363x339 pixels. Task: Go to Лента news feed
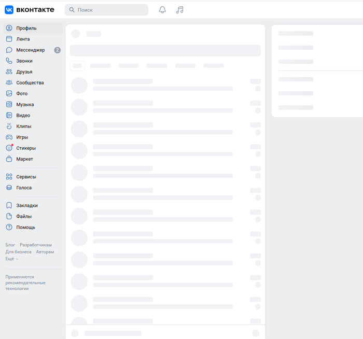(23, 39)
